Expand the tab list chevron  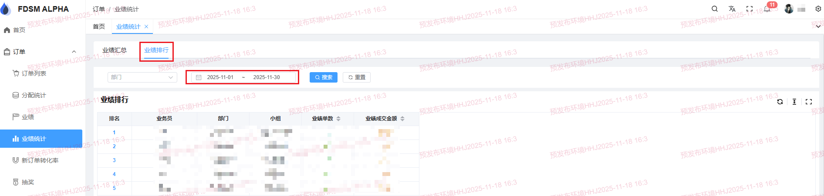tap(818, 27)
